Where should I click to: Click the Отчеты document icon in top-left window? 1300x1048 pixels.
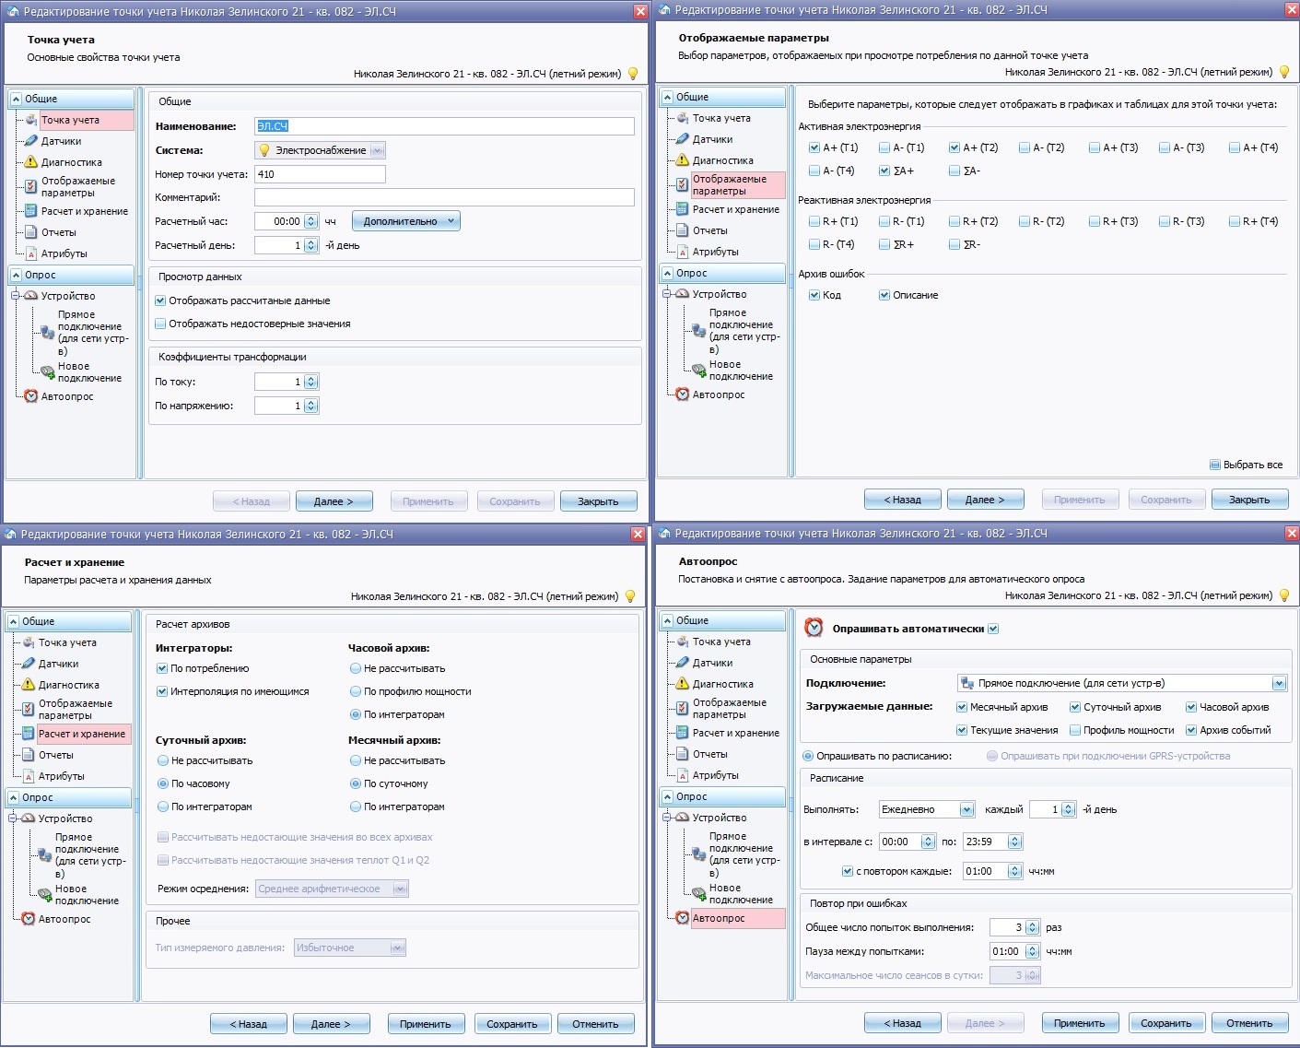point(30,232)
